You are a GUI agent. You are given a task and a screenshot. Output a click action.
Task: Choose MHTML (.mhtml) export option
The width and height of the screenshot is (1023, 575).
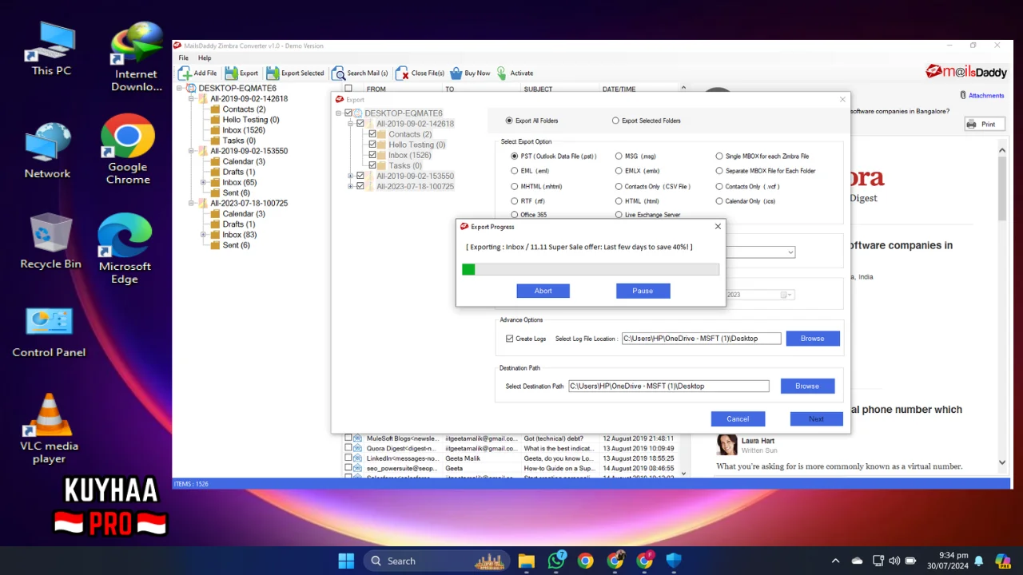point(515,186)
